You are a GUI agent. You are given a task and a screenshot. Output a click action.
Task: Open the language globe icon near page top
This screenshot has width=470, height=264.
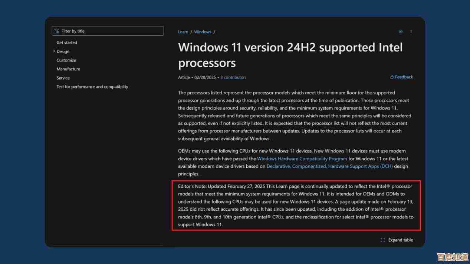(400, 31)
